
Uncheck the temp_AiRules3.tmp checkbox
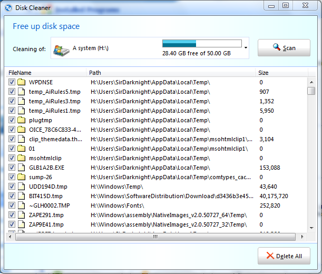[x=12, y=101]
